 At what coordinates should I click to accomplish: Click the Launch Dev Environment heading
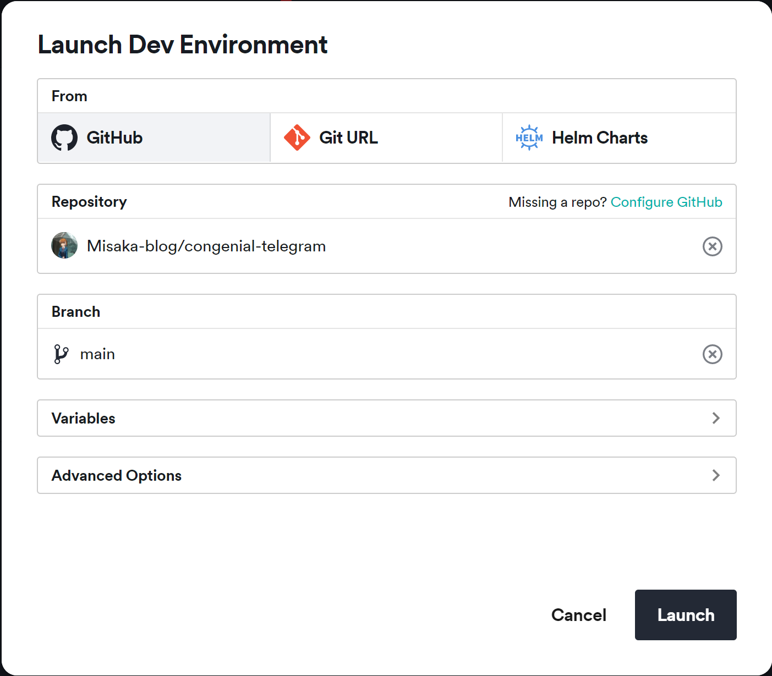(x=183, y=45)
